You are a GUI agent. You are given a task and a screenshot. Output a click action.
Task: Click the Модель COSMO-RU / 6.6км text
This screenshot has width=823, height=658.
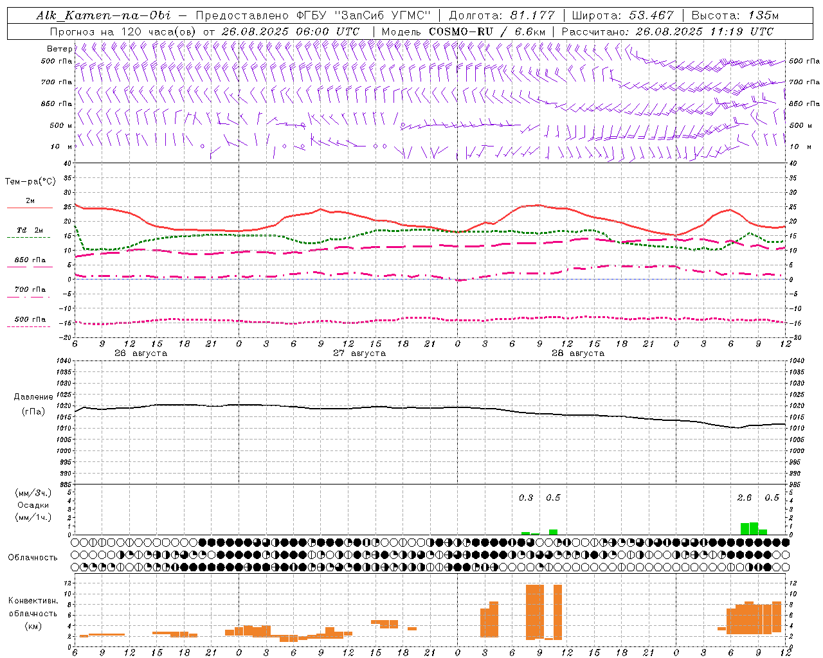(x=463, y=31)
